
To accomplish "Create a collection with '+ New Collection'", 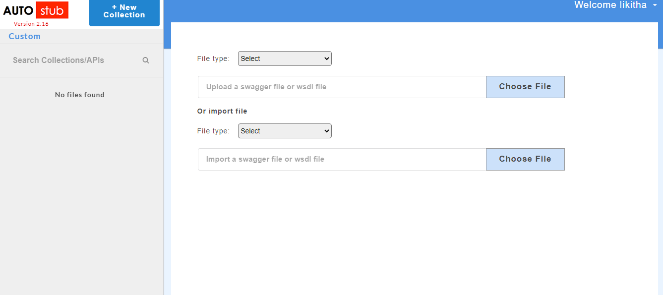I will coord(124,11).
